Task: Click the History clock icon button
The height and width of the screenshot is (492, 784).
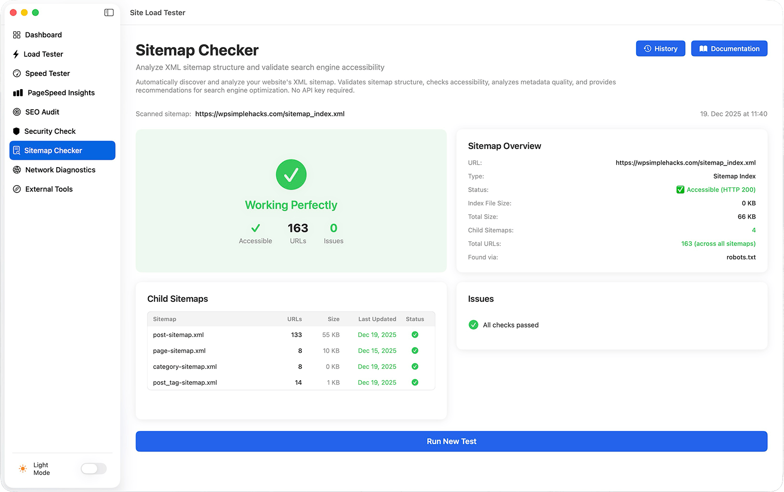Action: pyautogui.click(x=647, y=49)
